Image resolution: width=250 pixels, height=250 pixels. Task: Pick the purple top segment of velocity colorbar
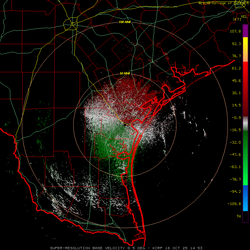point(245,31)
